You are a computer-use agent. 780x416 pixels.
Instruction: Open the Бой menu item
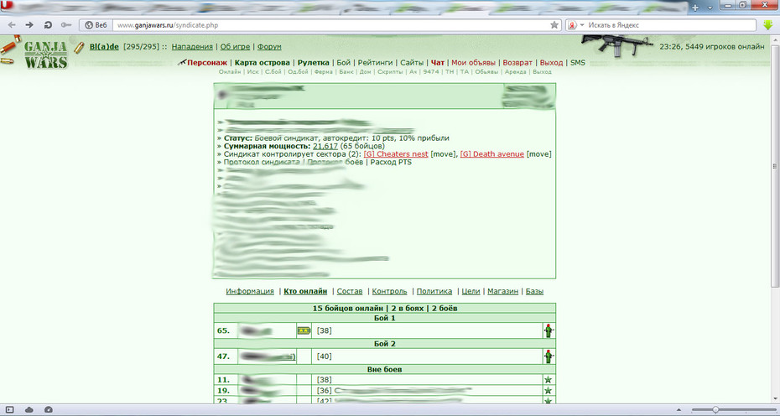[x=343, y=63]
